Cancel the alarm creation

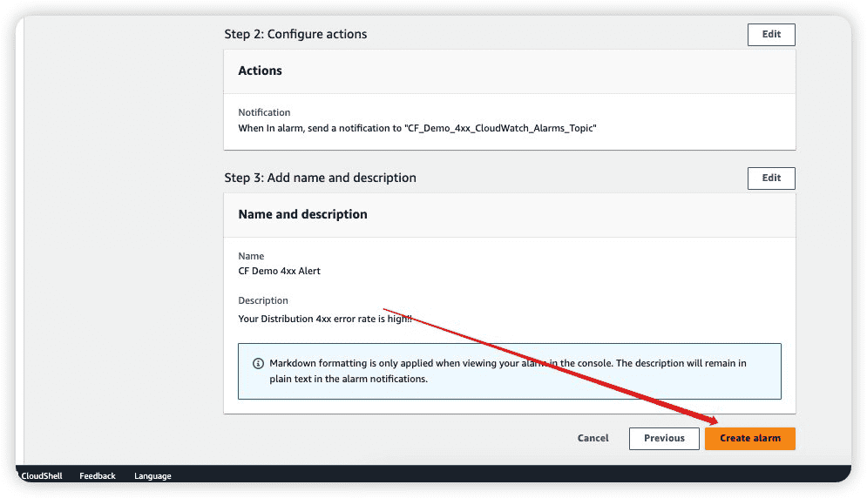click(593, 438)
